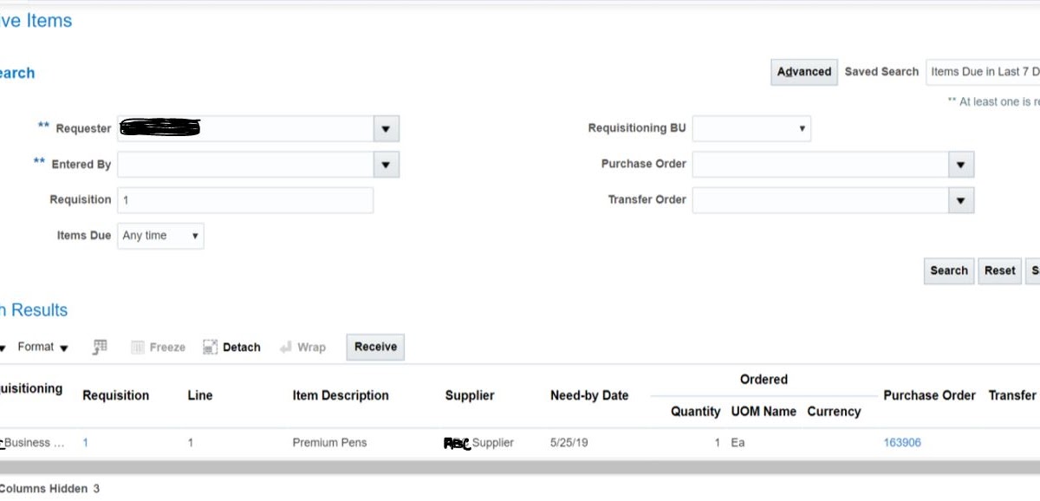This screenshot has height=501, width=1040.
Task: Open requisition 1 link in the results row
Action: (84, 442)
